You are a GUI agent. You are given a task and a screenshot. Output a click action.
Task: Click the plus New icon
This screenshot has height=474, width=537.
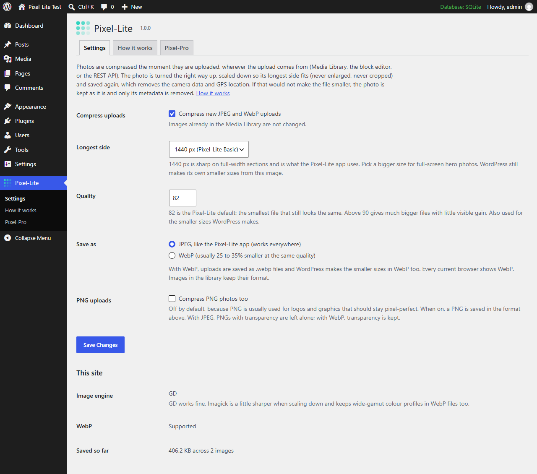[x=125, y=7]
